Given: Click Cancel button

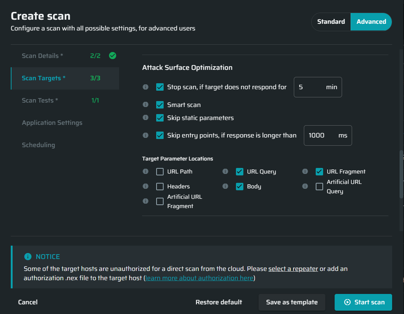Looking at the screenshot, I should (x=28, y=302).
